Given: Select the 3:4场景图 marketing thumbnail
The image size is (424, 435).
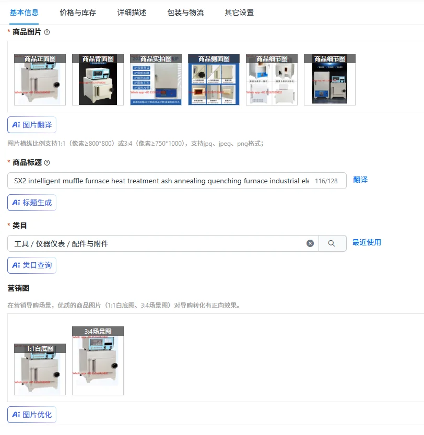Looking at the screenshot, I should [x=98, y=361].
